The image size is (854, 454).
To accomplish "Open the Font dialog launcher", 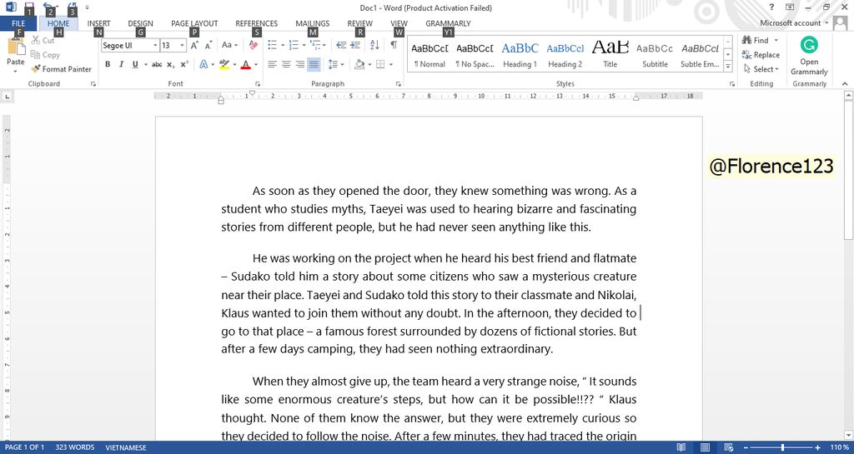I will 258,84.
